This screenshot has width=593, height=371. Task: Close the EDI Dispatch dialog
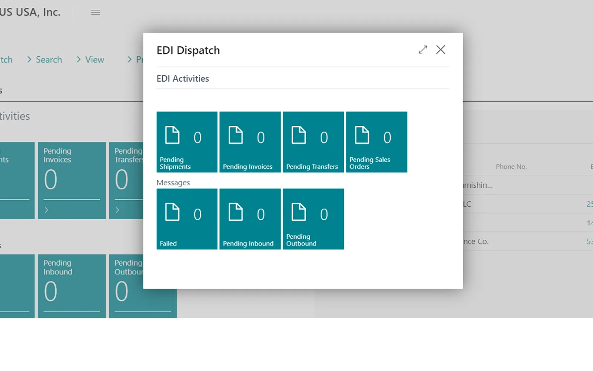(x=441, y=50)
